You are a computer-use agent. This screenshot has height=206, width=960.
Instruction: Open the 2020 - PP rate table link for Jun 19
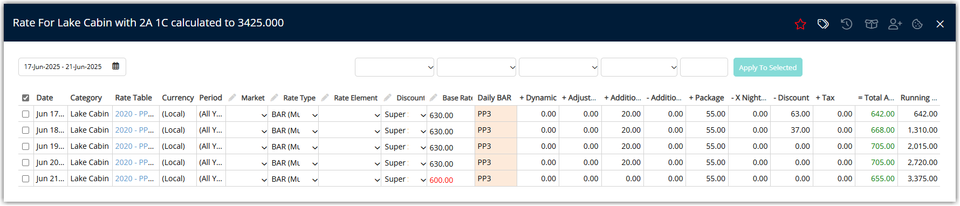pyautogui.click(x=134, y=146)
